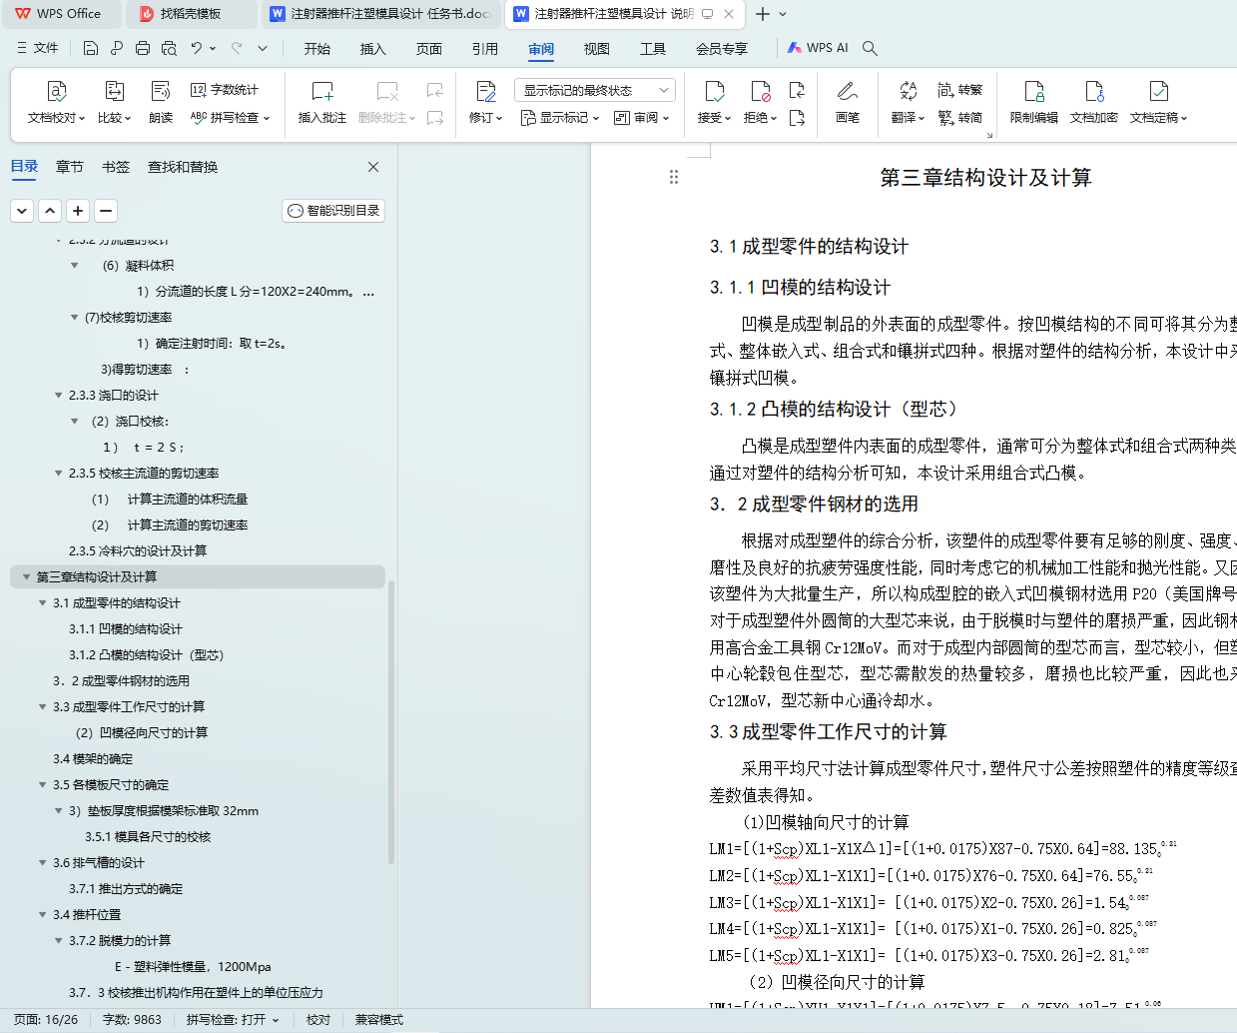
Task: Open the 会员专享 tab
Action: [722, 48]
